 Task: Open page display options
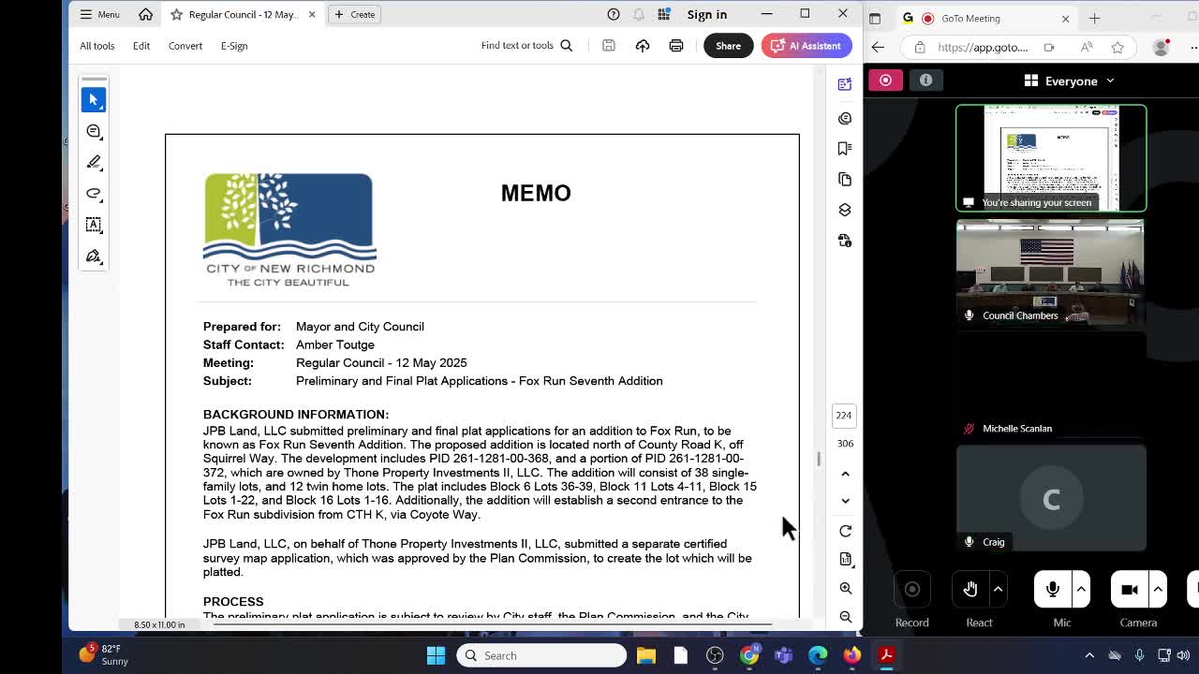point(846,560)
